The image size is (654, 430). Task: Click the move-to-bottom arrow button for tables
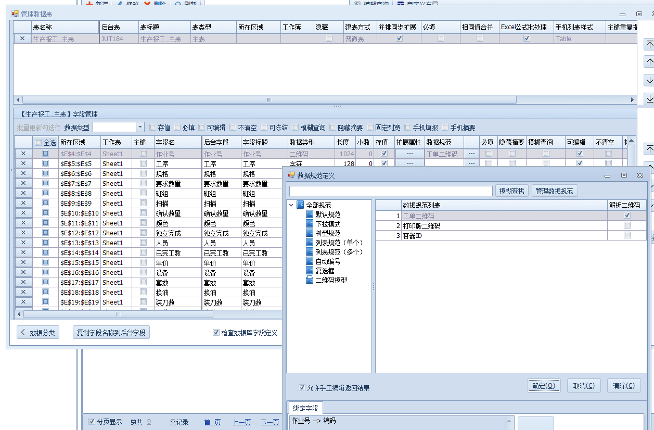(x=649, y=98)
